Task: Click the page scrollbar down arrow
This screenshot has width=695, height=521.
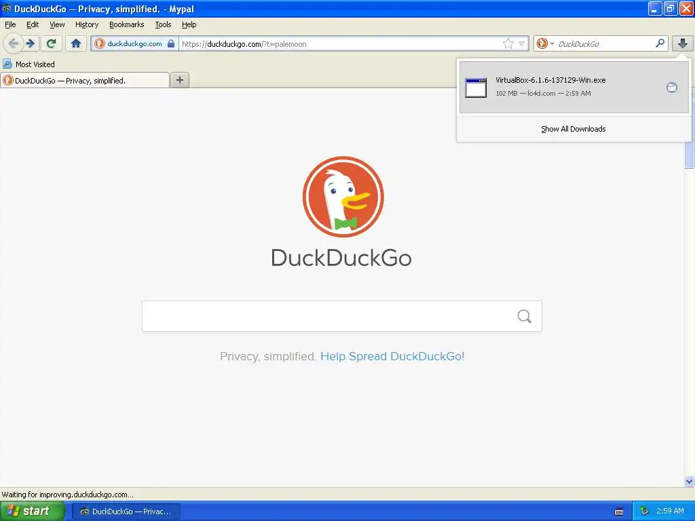Action: pos(689,481)
